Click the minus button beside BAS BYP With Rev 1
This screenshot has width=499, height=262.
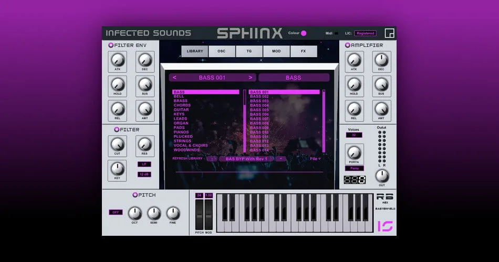[212, 159]
